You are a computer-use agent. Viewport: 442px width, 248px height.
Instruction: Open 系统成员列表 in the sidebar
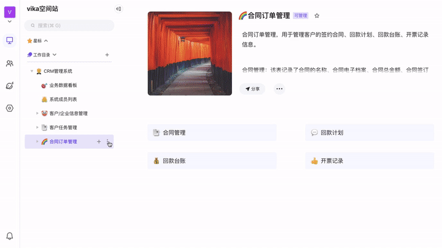63,99
